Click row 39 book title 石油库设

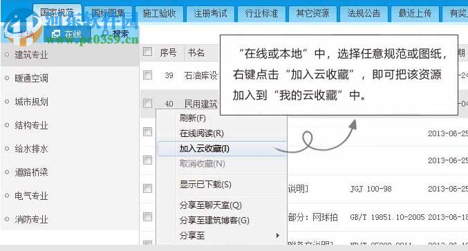(x=201, y=75)
